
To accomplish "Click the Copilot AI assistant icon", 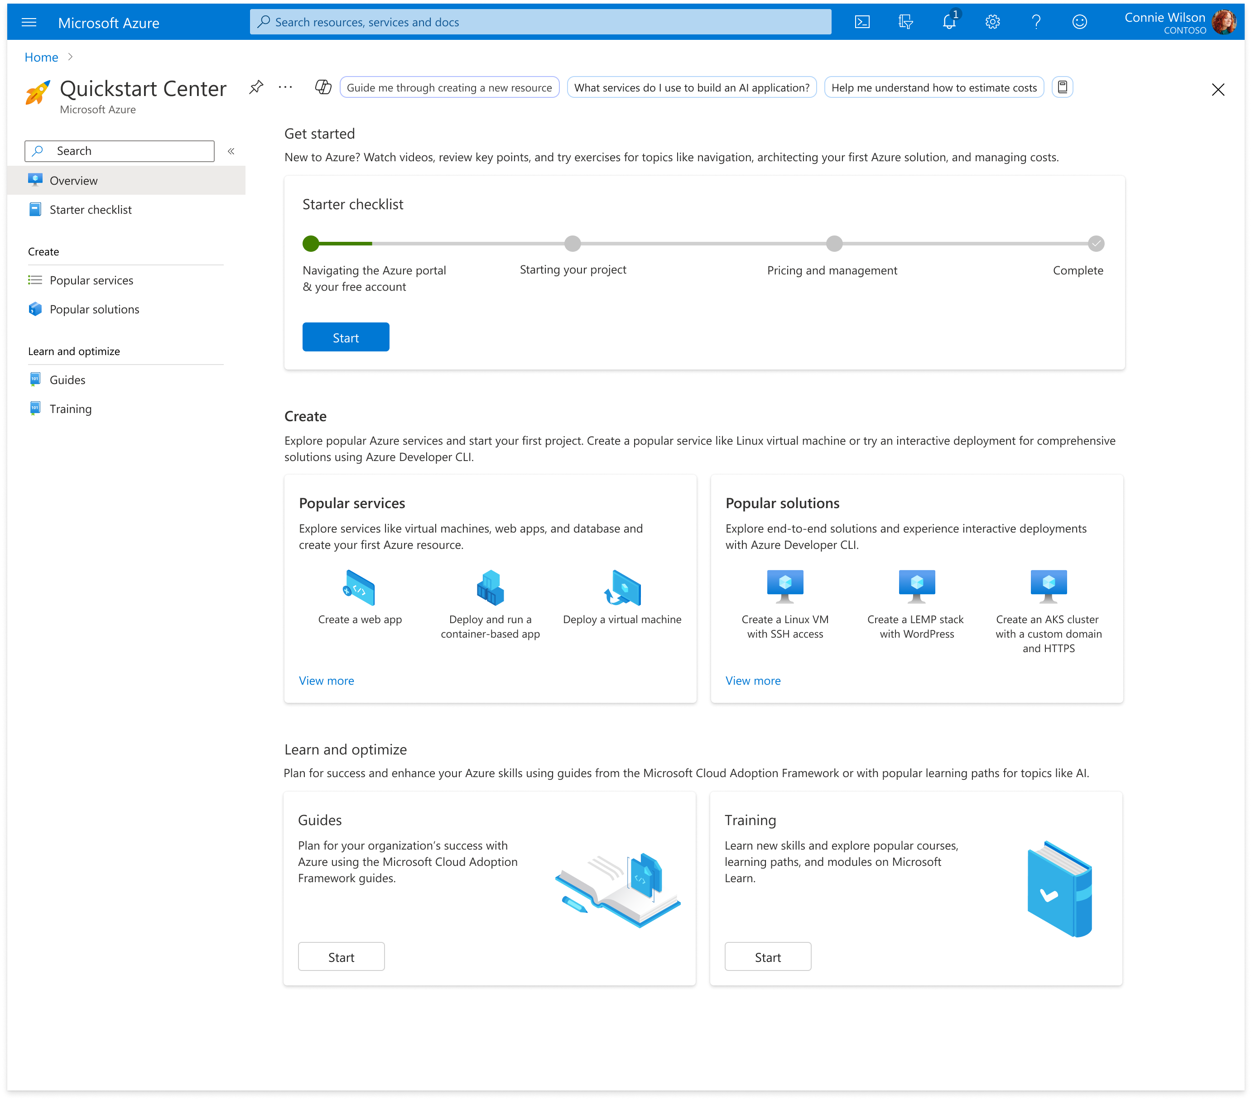I will click(x=322, y=87).
